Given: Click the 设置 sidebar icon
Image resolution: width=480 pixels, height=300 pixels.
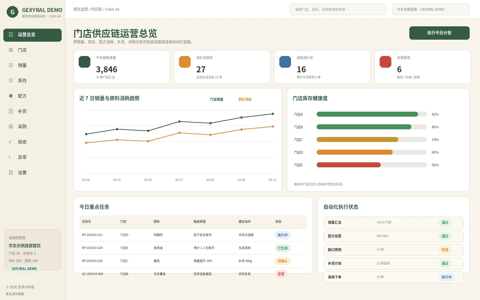Looking at the screenshot, I should (x=11, y=173).
